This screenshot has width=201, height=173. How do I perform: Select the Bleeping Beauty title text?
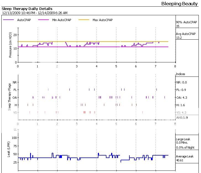coord(179,4)
